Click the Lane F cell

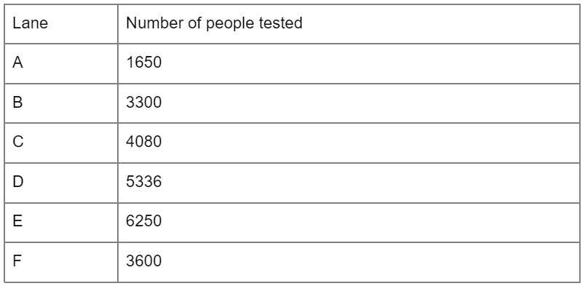pyautogui.click(x=61, y=262)
